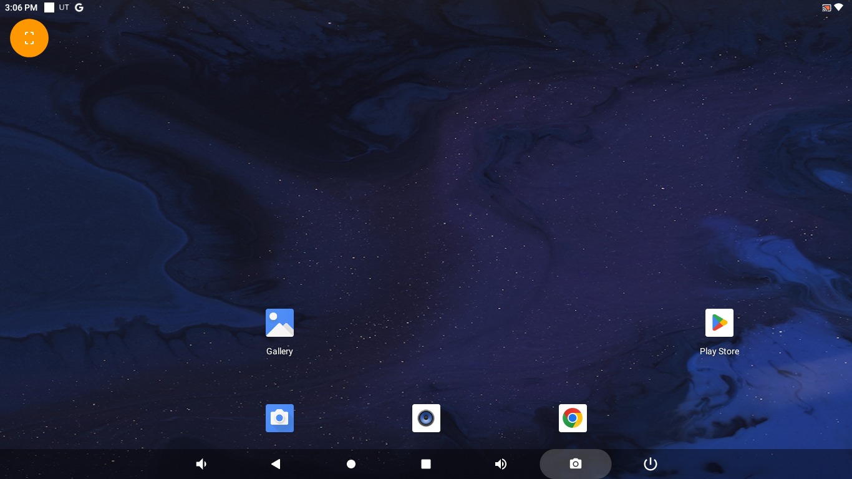Open recent apps with the square button
This screenshot has height=479, width=852.
[426, 464]
